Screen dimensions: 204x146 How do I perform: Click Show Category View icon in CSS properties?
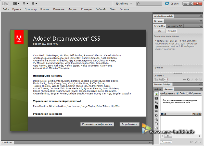click(156, 79)
